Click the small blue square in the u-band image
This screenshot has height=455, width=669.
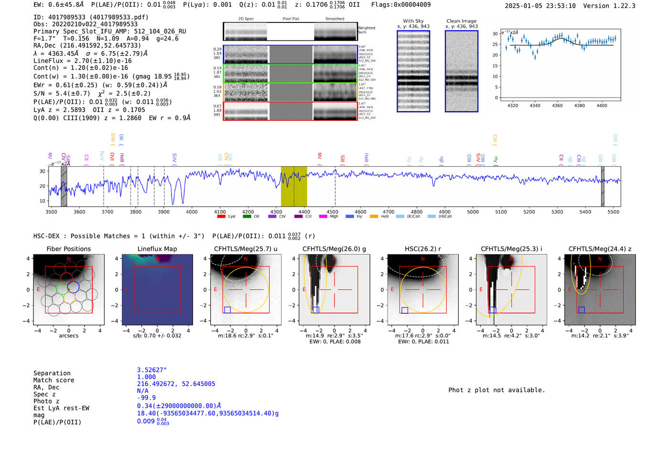(x=227, y=310)
